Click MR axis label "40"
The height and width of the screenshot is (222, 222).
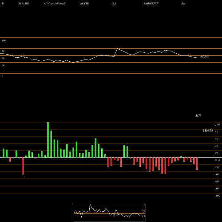[216, 146]
